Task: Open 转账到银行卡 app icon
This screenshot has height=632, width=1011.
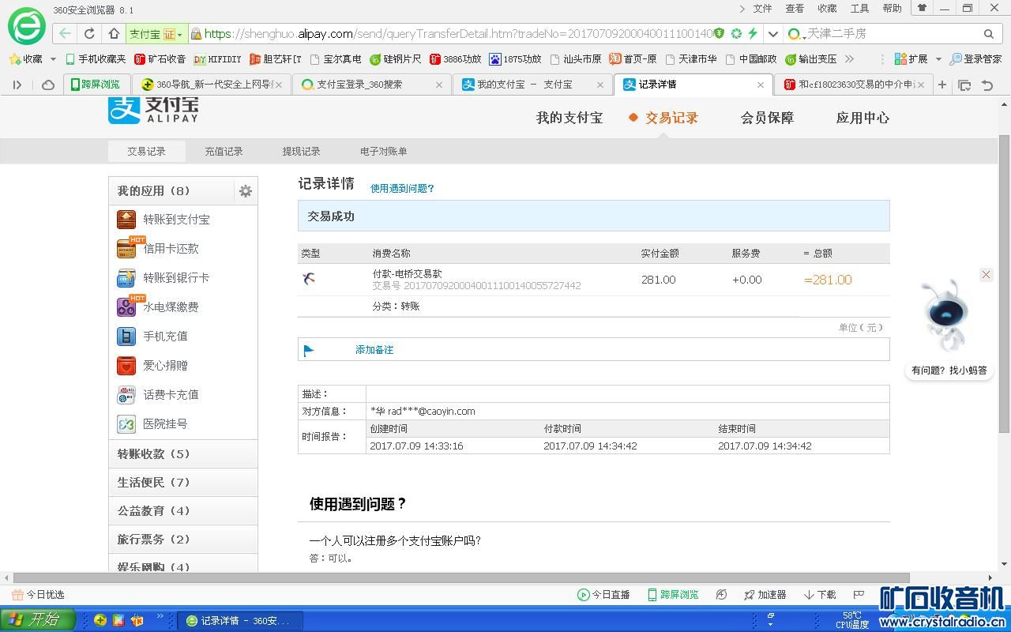Action: tap(126, 277)
